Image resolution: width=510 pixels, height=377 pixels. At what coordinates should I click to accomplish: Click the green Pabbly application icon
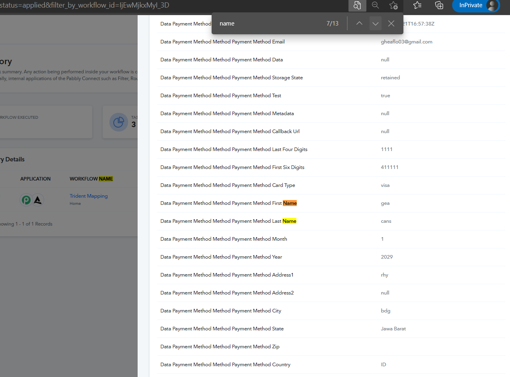26,200
